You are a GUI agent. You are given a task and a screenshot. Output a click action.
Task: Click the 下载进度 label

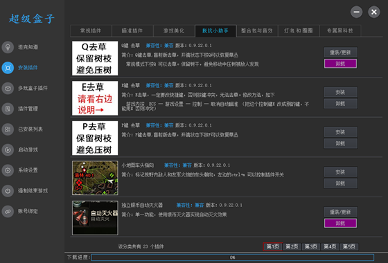pos(78,257)
